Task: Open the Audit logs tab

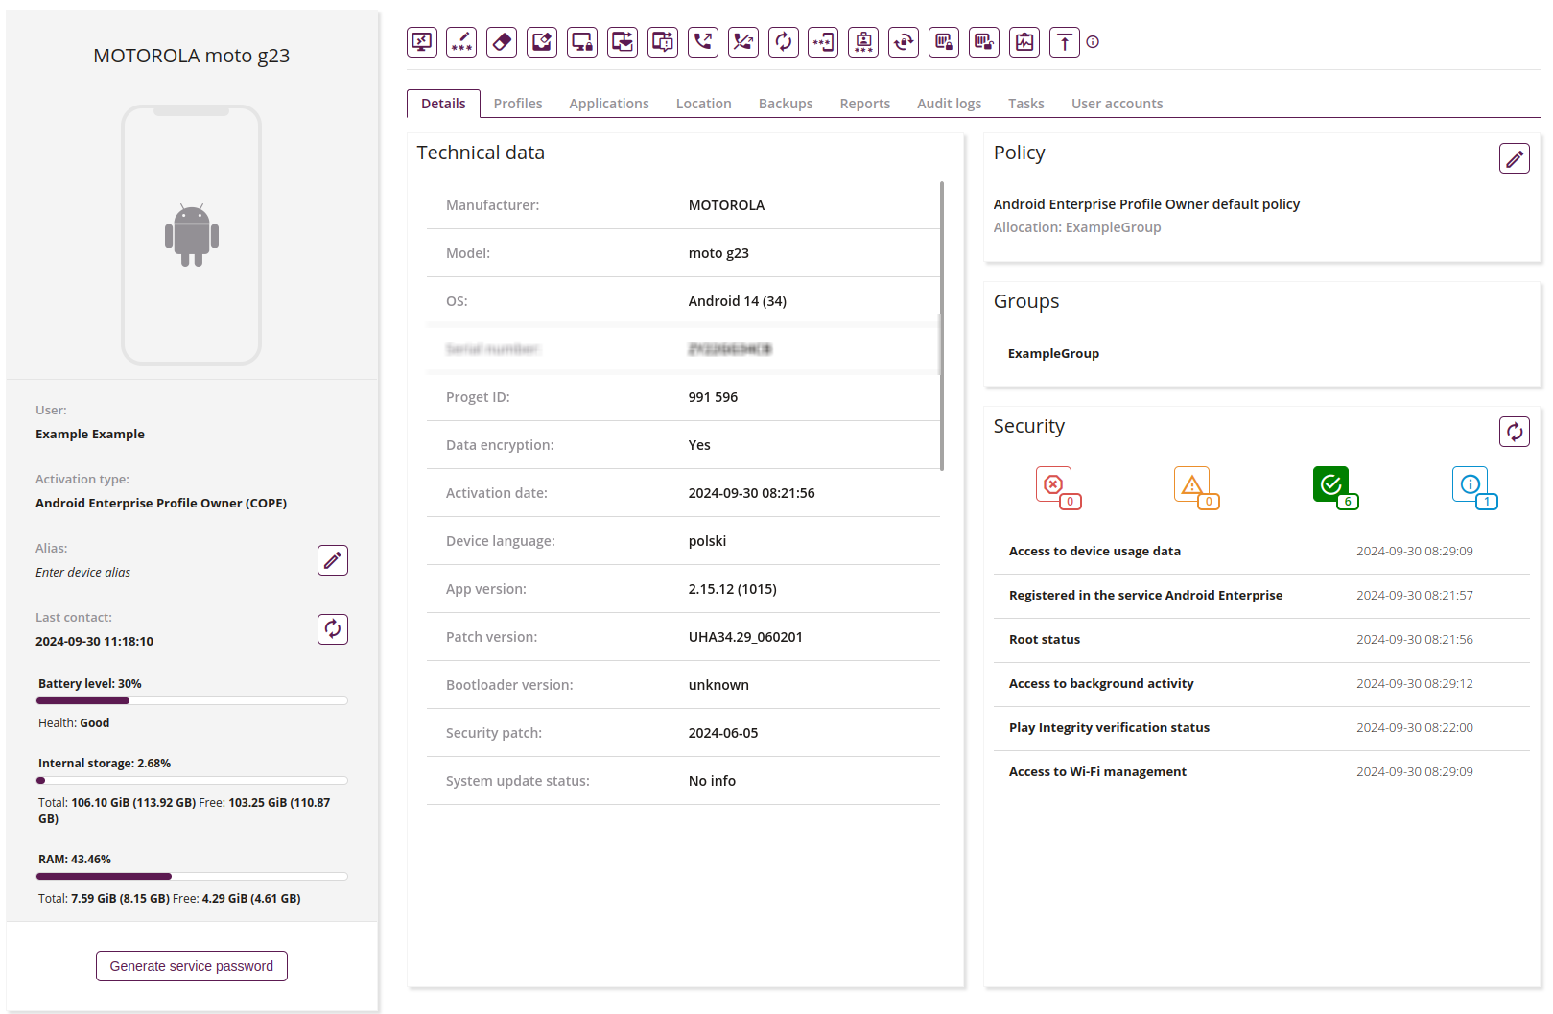Action: tap(950, 104)
